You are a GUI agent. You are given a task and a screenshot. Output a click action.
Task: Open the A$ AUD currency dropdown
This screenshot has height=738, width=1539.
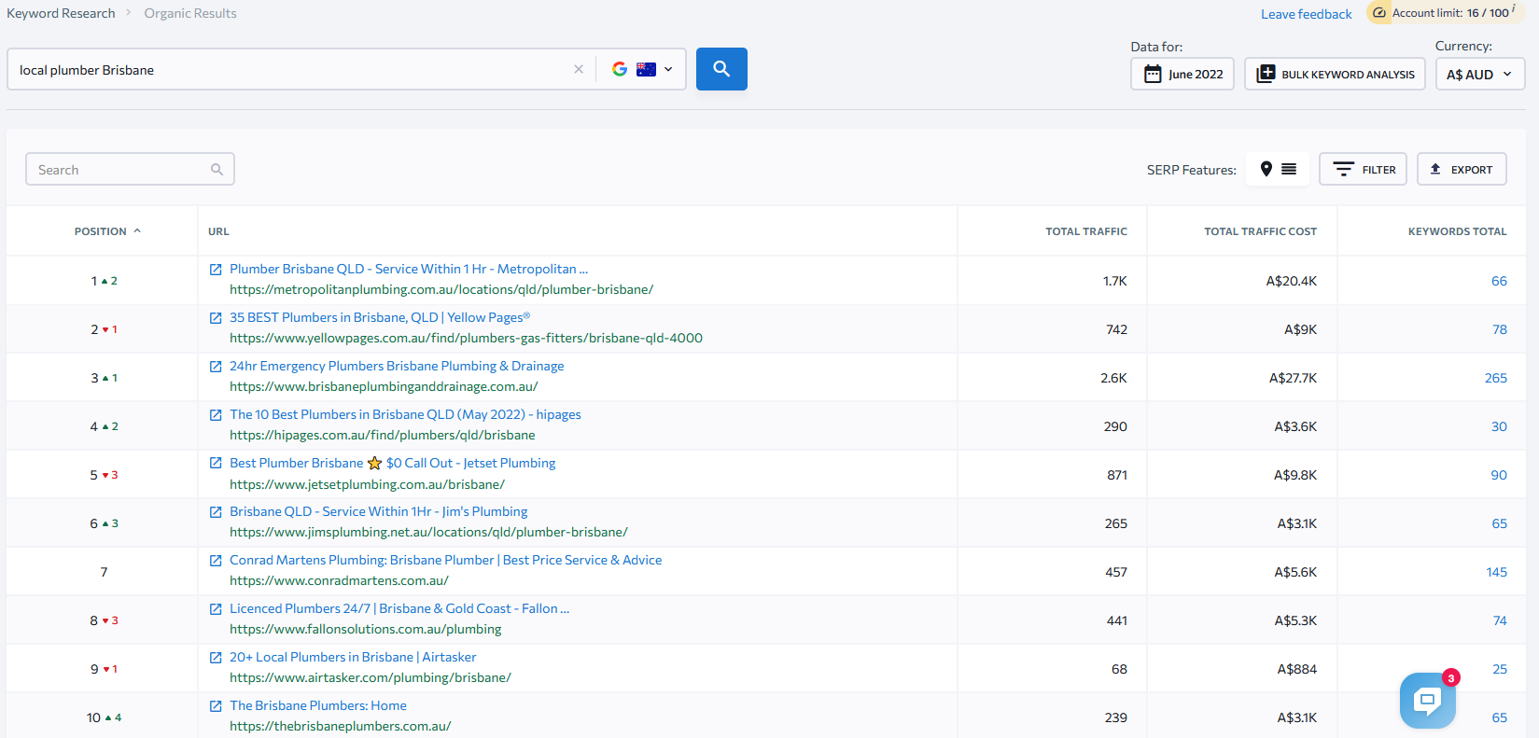[x=1479, y=75]
